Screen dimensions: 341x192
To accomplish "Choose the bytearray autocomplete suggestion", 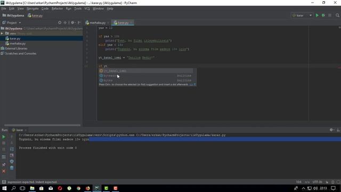I will (x=145, y=76).
